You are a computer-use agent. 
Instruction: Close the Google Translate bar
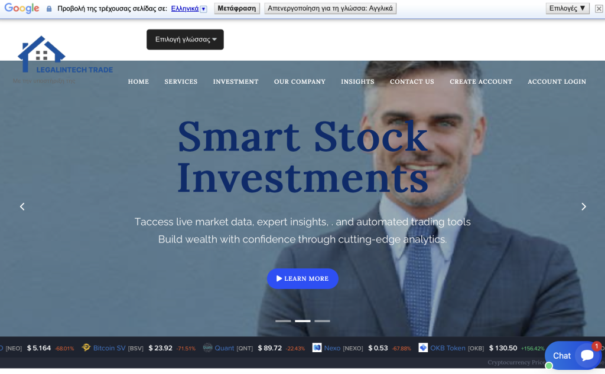click(x=599, y=8)
